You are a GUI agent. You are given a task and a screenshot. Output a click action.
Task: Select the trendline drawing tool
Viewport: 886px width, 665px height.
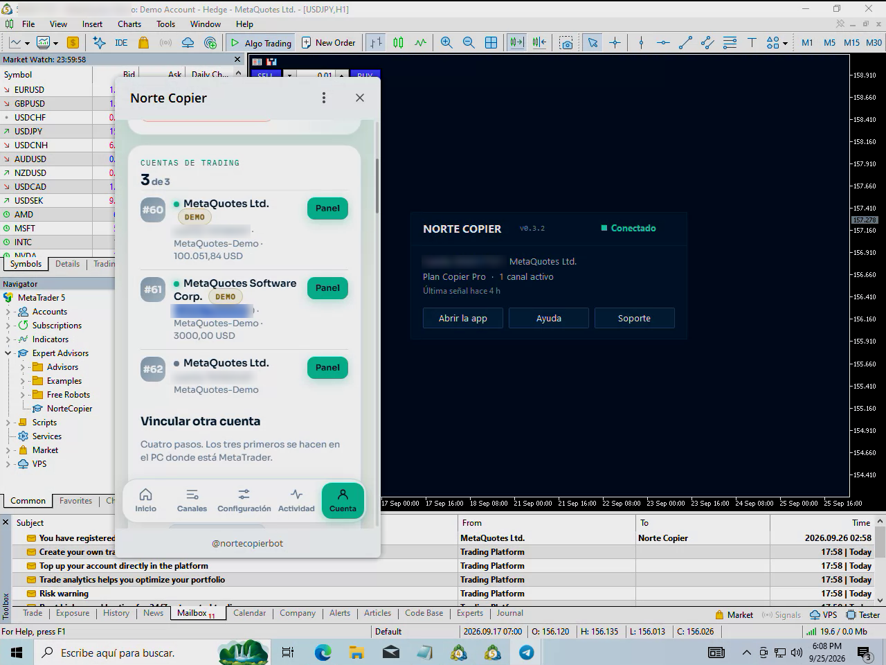tap(685, 42)
